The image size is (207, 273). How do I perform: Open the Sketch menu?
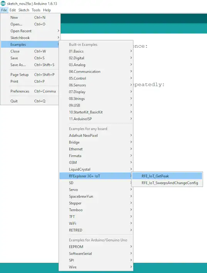(24, 10)
